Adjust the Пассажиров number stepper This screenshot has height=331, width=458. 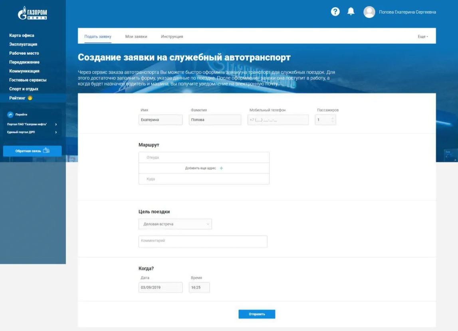pyautogui.click(x=333, y=120)
